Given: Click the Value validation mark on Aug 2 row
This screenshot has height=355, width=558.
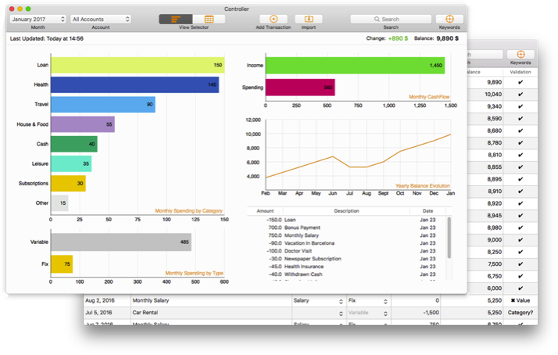Looking at the screenshot, I should [520, 300].
